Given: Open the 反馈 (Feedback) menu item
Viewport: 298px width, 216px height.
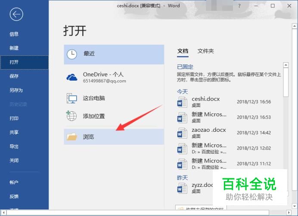Looking at the screenshot, I should [24, 197].
